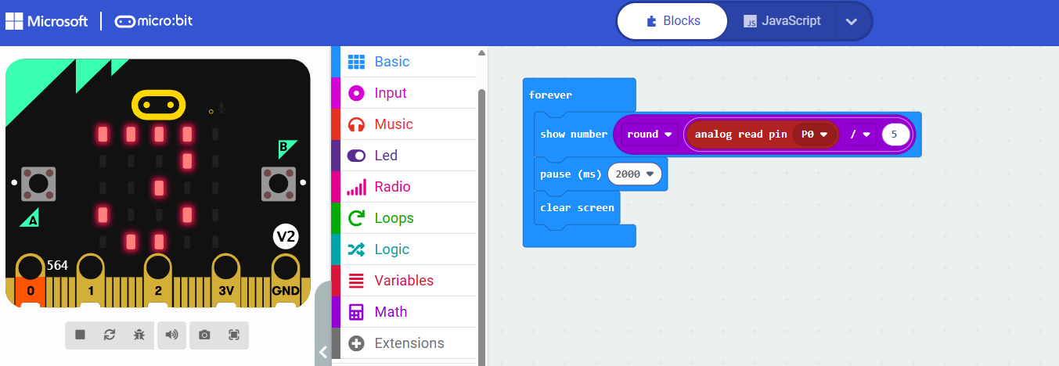Toggle debug mode with the bug icon

[139, 335]
